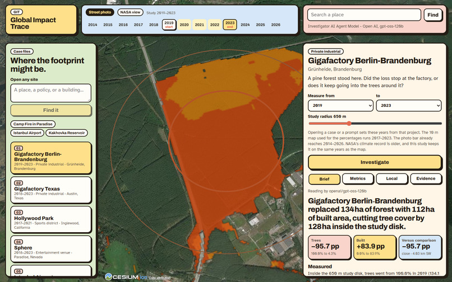Viewport: 452px width, 282px height.
Task: Click the Measured heading
Action: pos(320,266)
